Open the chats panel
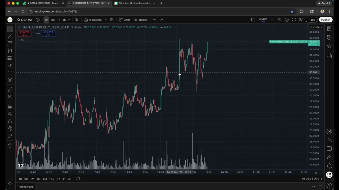This screenshot has height=190, width=339. point(329,55)
